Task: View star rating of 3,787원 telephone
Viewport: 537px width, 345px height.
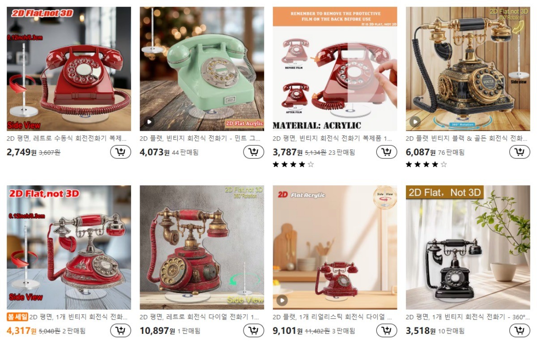Action: click(293, 165)
